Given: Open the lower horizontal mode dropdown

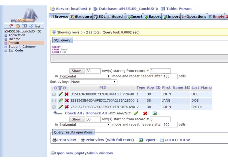Looking at the screenshot, I should (x=85, y=125).
